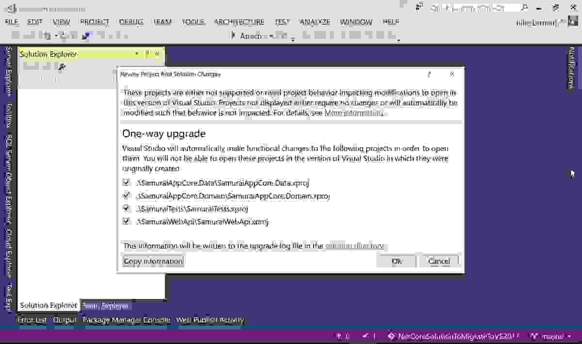582x344 pixels.
Task: Open the master branch dropdown
Action: pyautogui.click(x=551, y=336)
